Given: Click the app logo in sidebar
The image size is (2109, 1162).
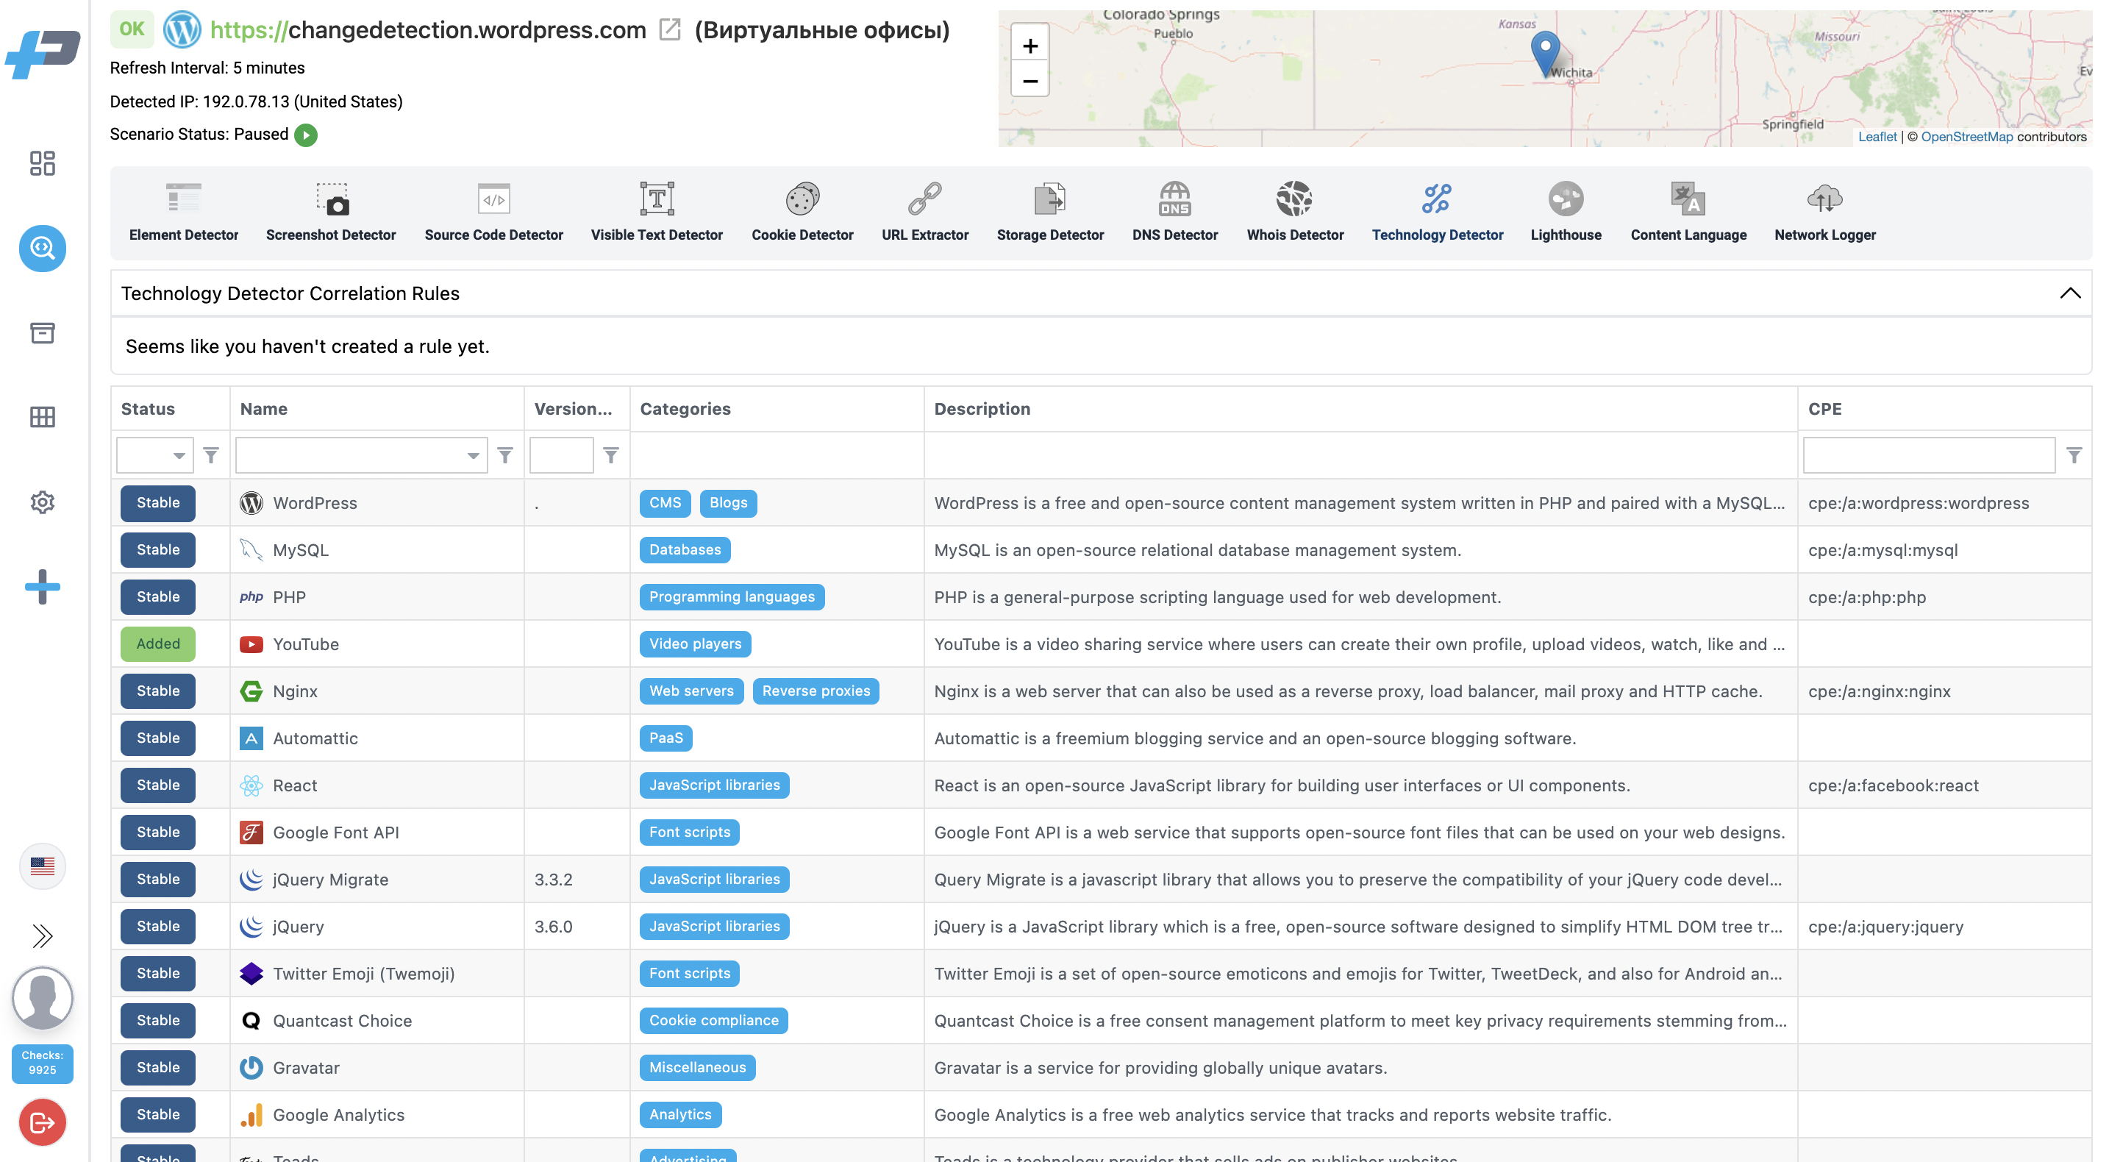Looking at the screenshot, I should coord(43,54).
